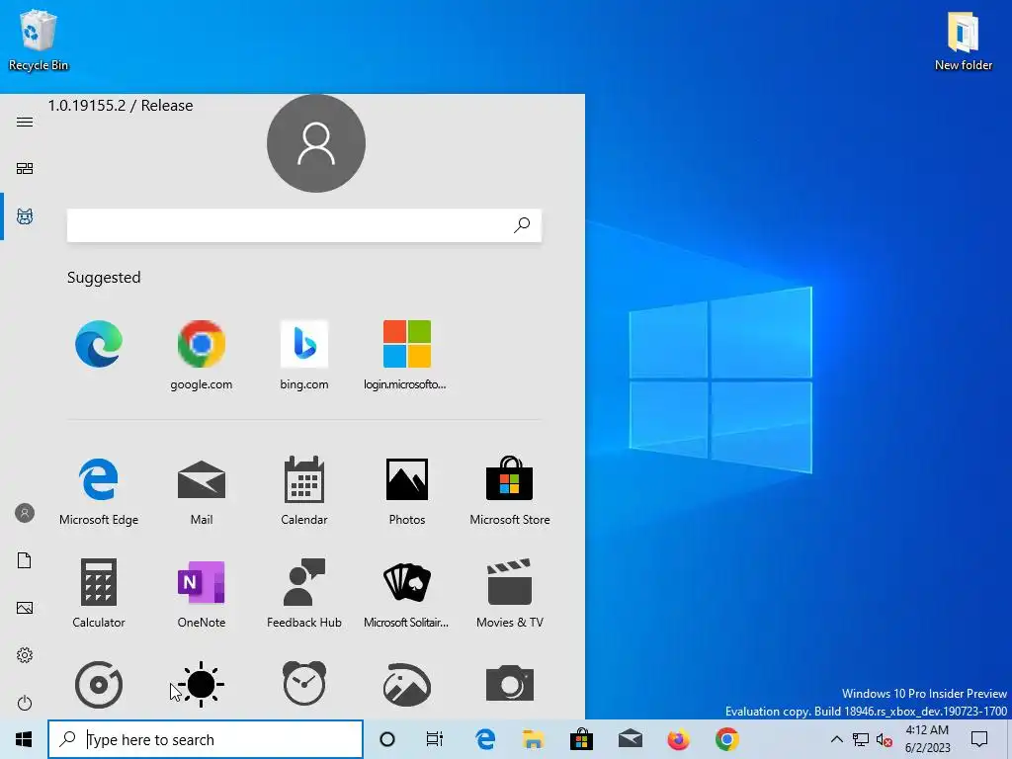Screen dimensions: 1012x759
Task: Click the magnifier icon in Start search box
Action: pos(522,224)
